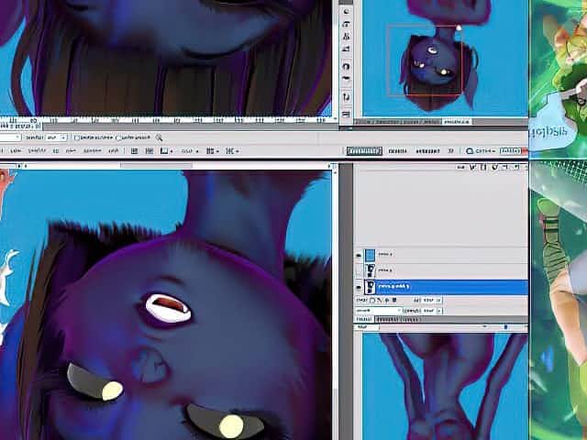Click the CS Live search icon

pyautogui.click(x=470, y=150)
